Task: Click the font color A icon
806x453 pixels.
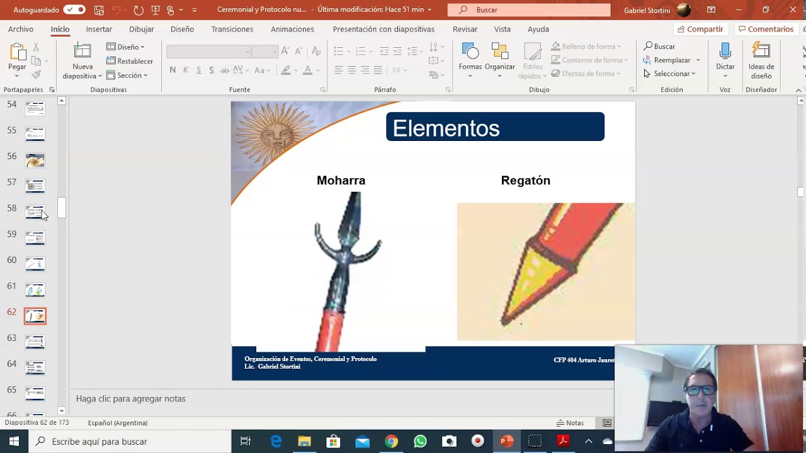Action: pyautogui.click(x=307, y=70)
